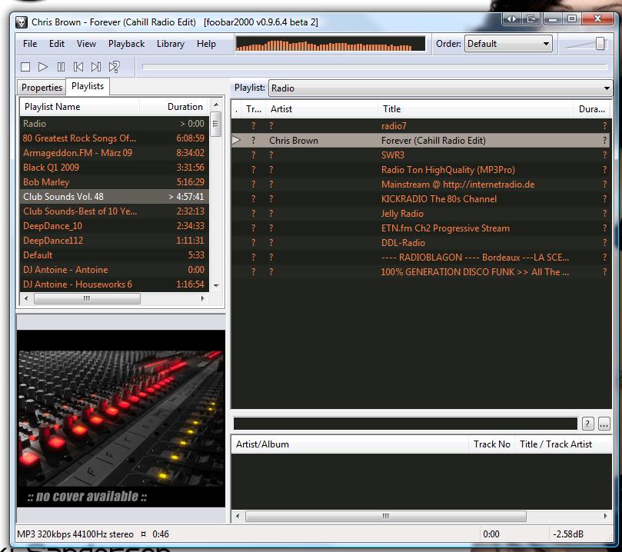The image size is (622, 552).
Task: Open the Library menu
Action: [x=171, y=44]
